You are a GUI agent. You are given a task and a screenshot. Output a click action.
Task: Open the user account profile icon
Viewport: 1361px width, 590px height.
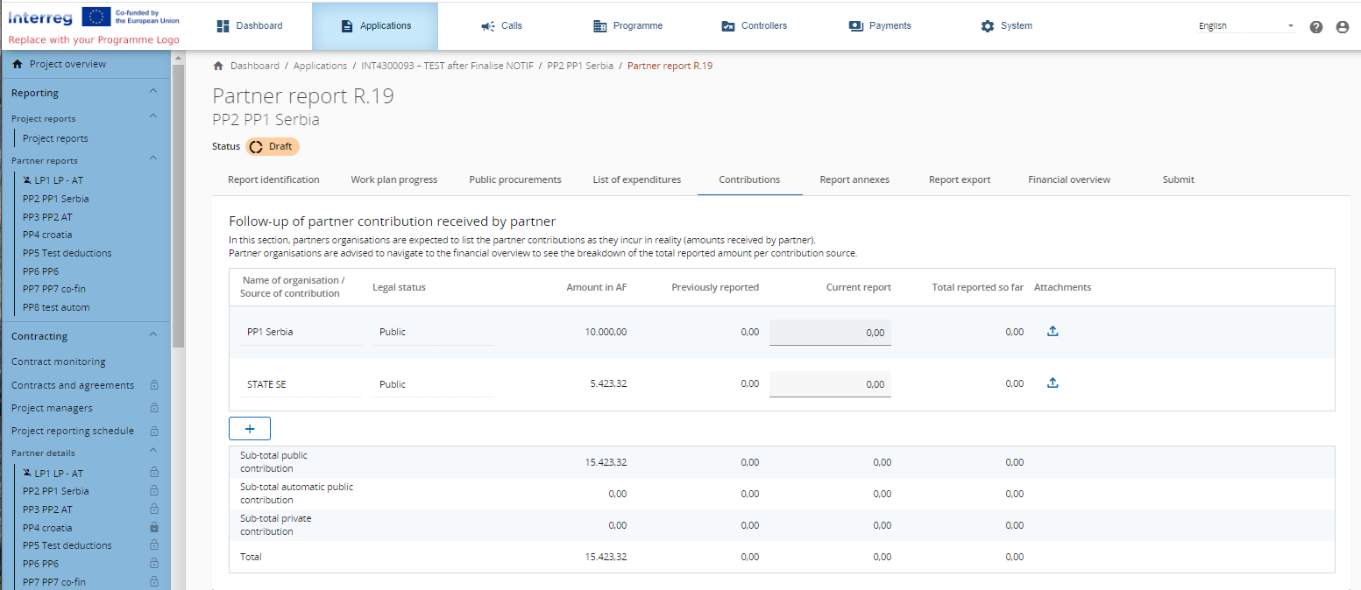tap(1342, 26)
